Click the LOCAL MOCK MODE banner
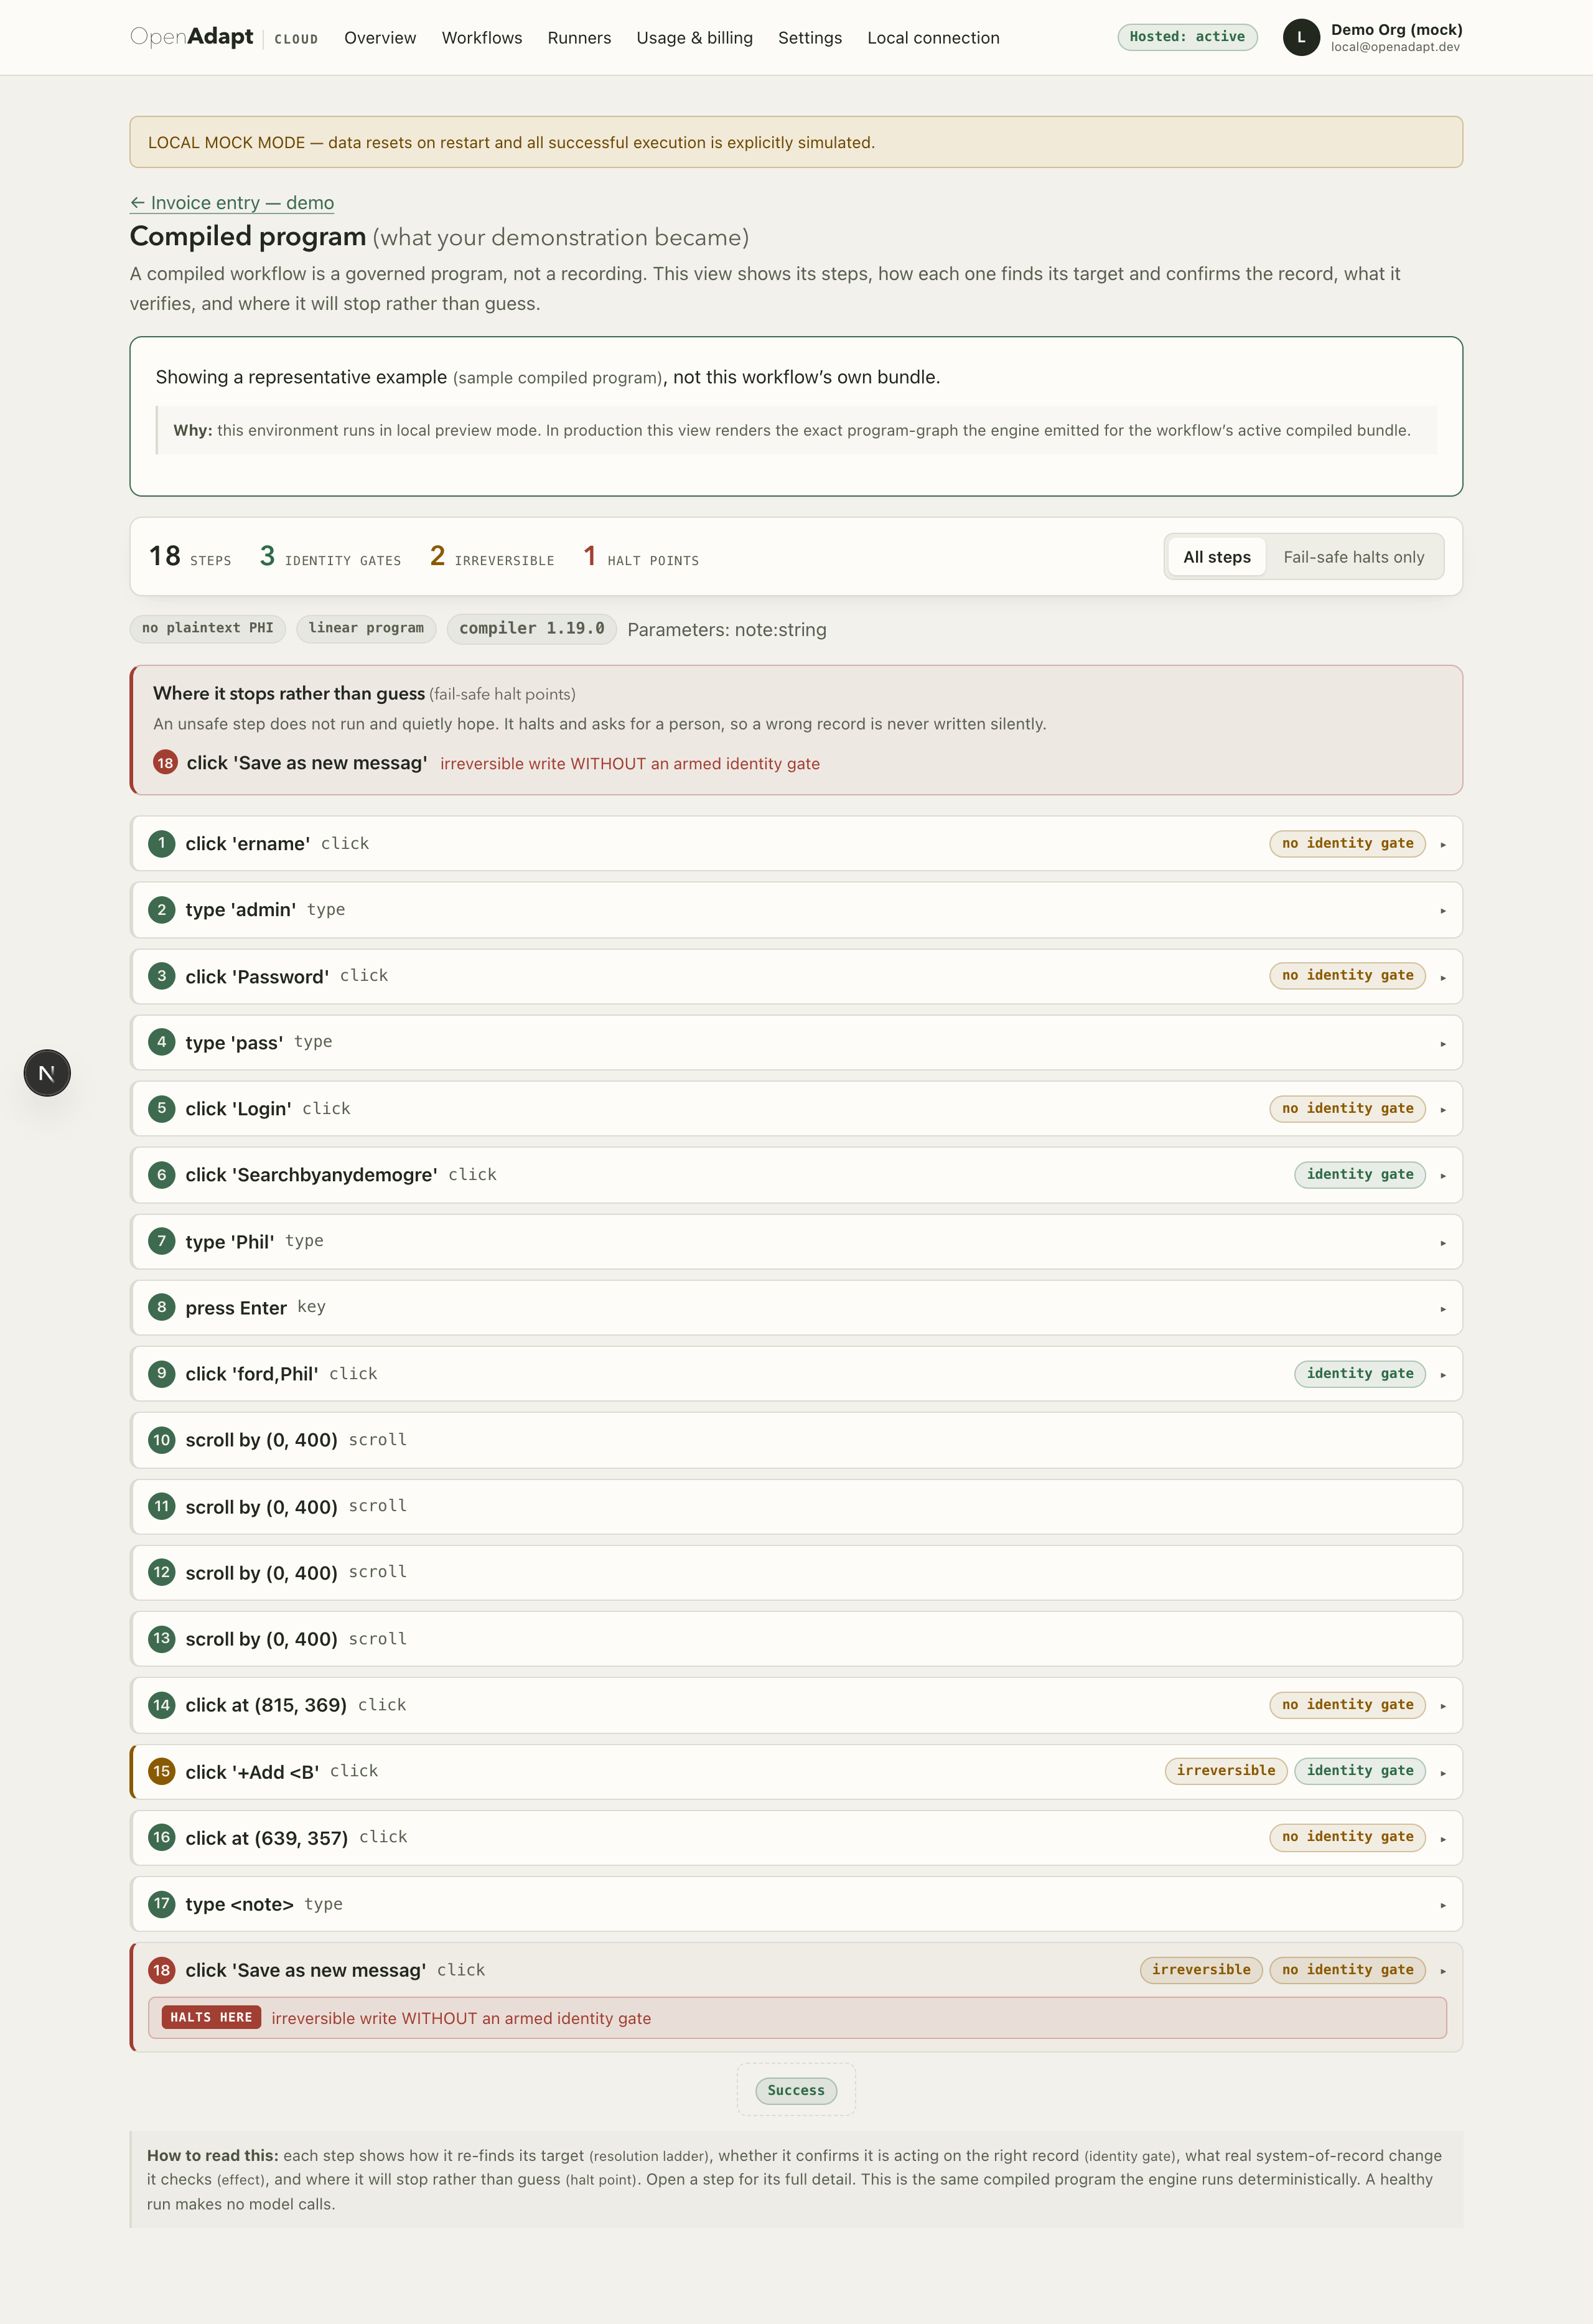This screenshot has width=1593, height=2324. [x=797, y=142]
